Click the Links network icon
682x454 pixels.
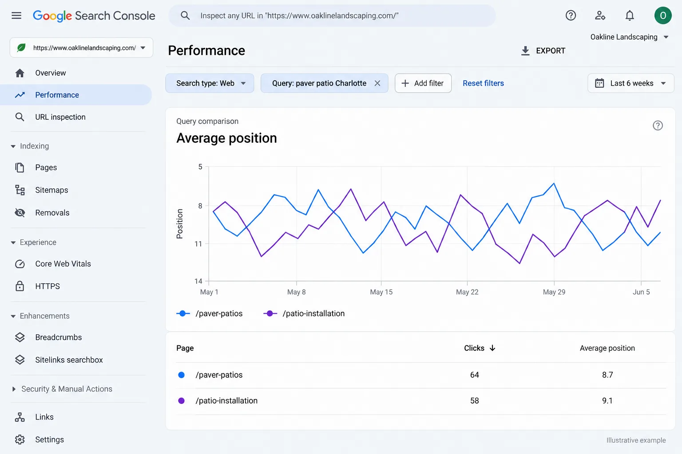tap(20, 417)
